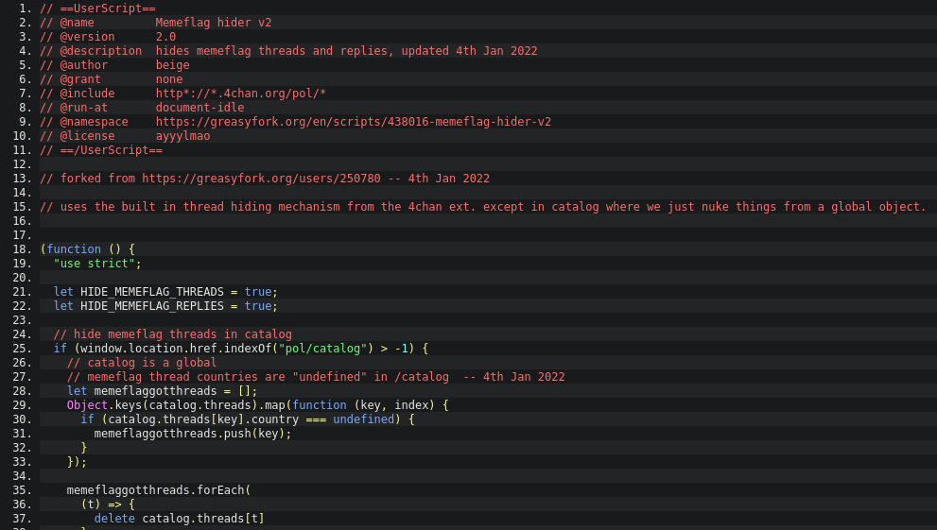
Task: Click 'Object' keyword on line 29
Action: [x=87, y=405]
